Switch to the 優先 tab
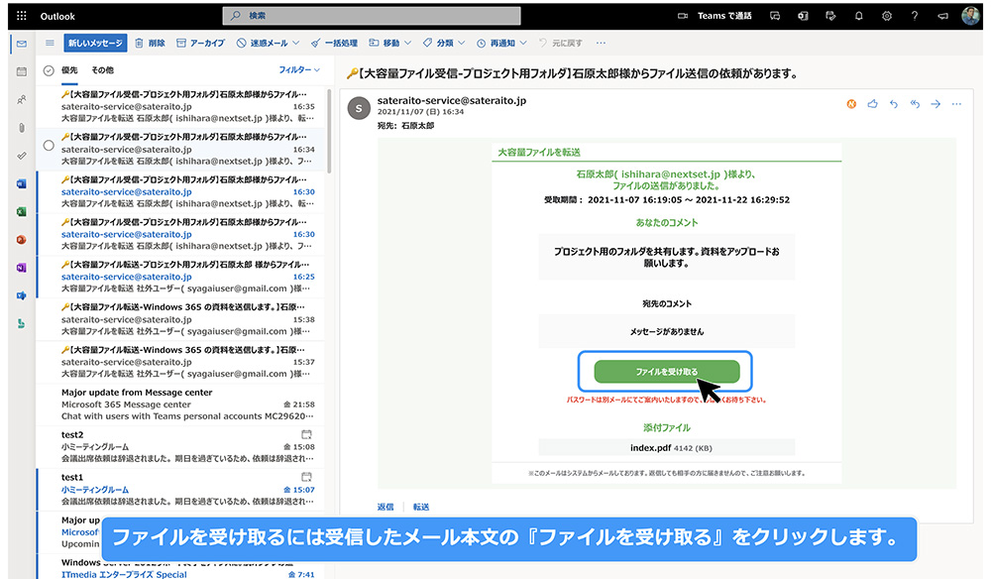This screenshot has height=579, width=991. (69, 70)
